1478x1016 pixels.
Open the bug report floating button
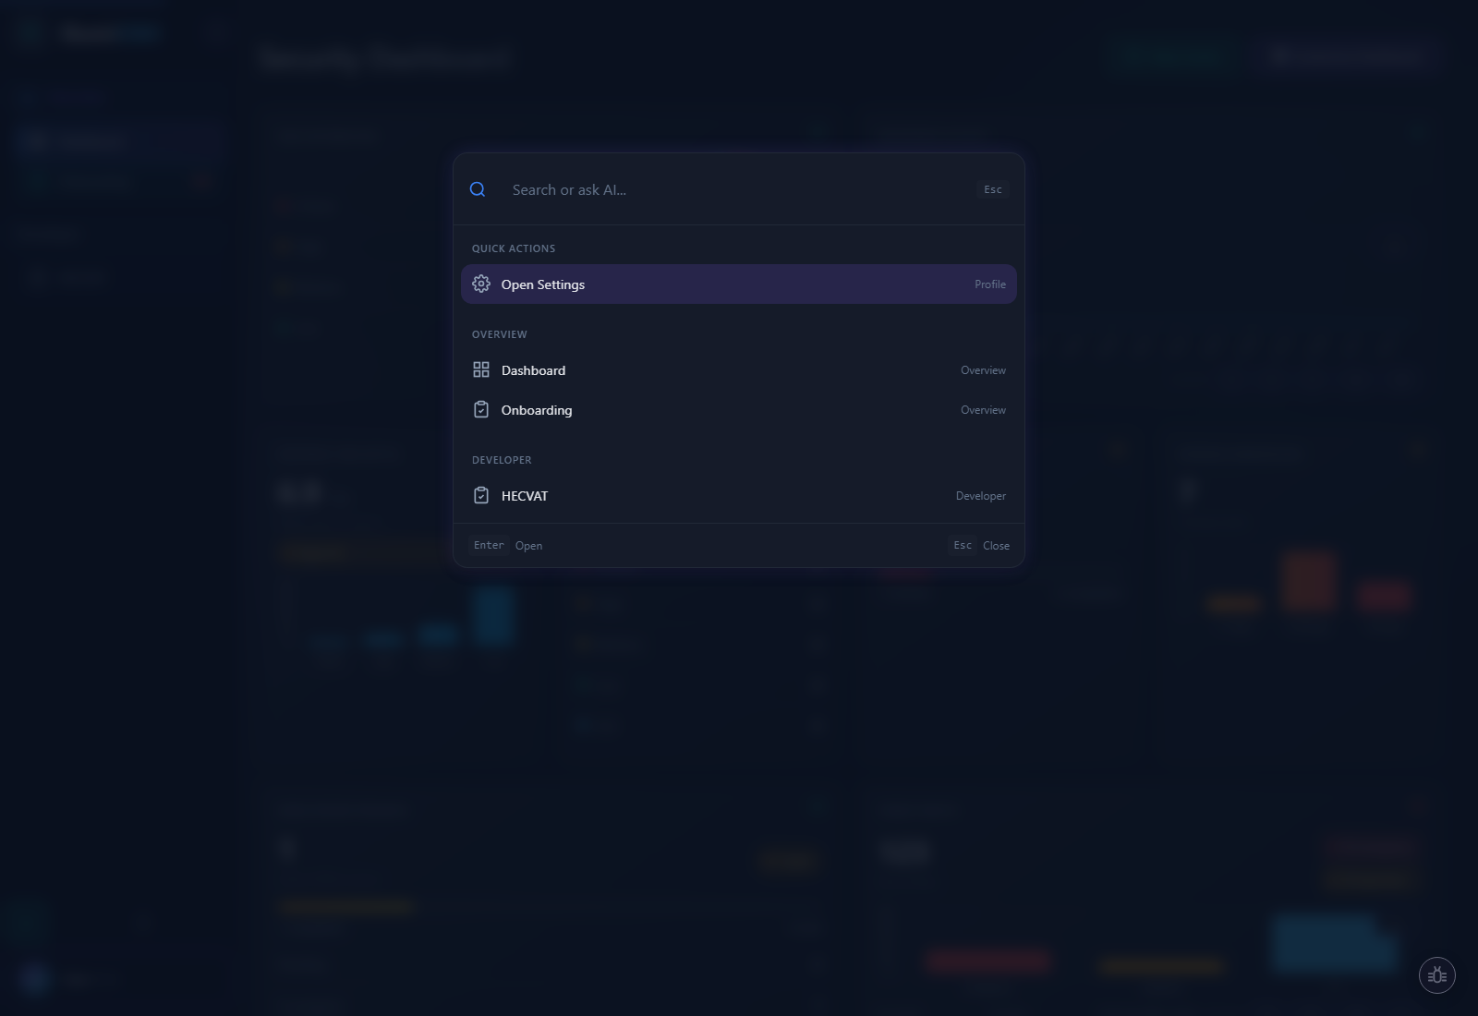pos(1437,974)
